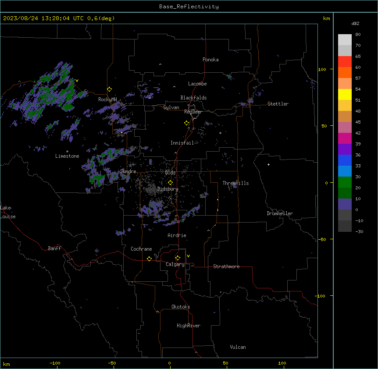
Task: Click the Banff label
Action: pos(54,248)
